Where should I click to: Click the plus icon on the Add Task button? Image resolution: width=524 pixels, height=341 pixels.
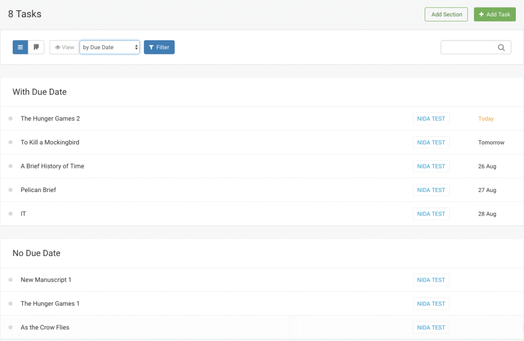coord(482,14)
